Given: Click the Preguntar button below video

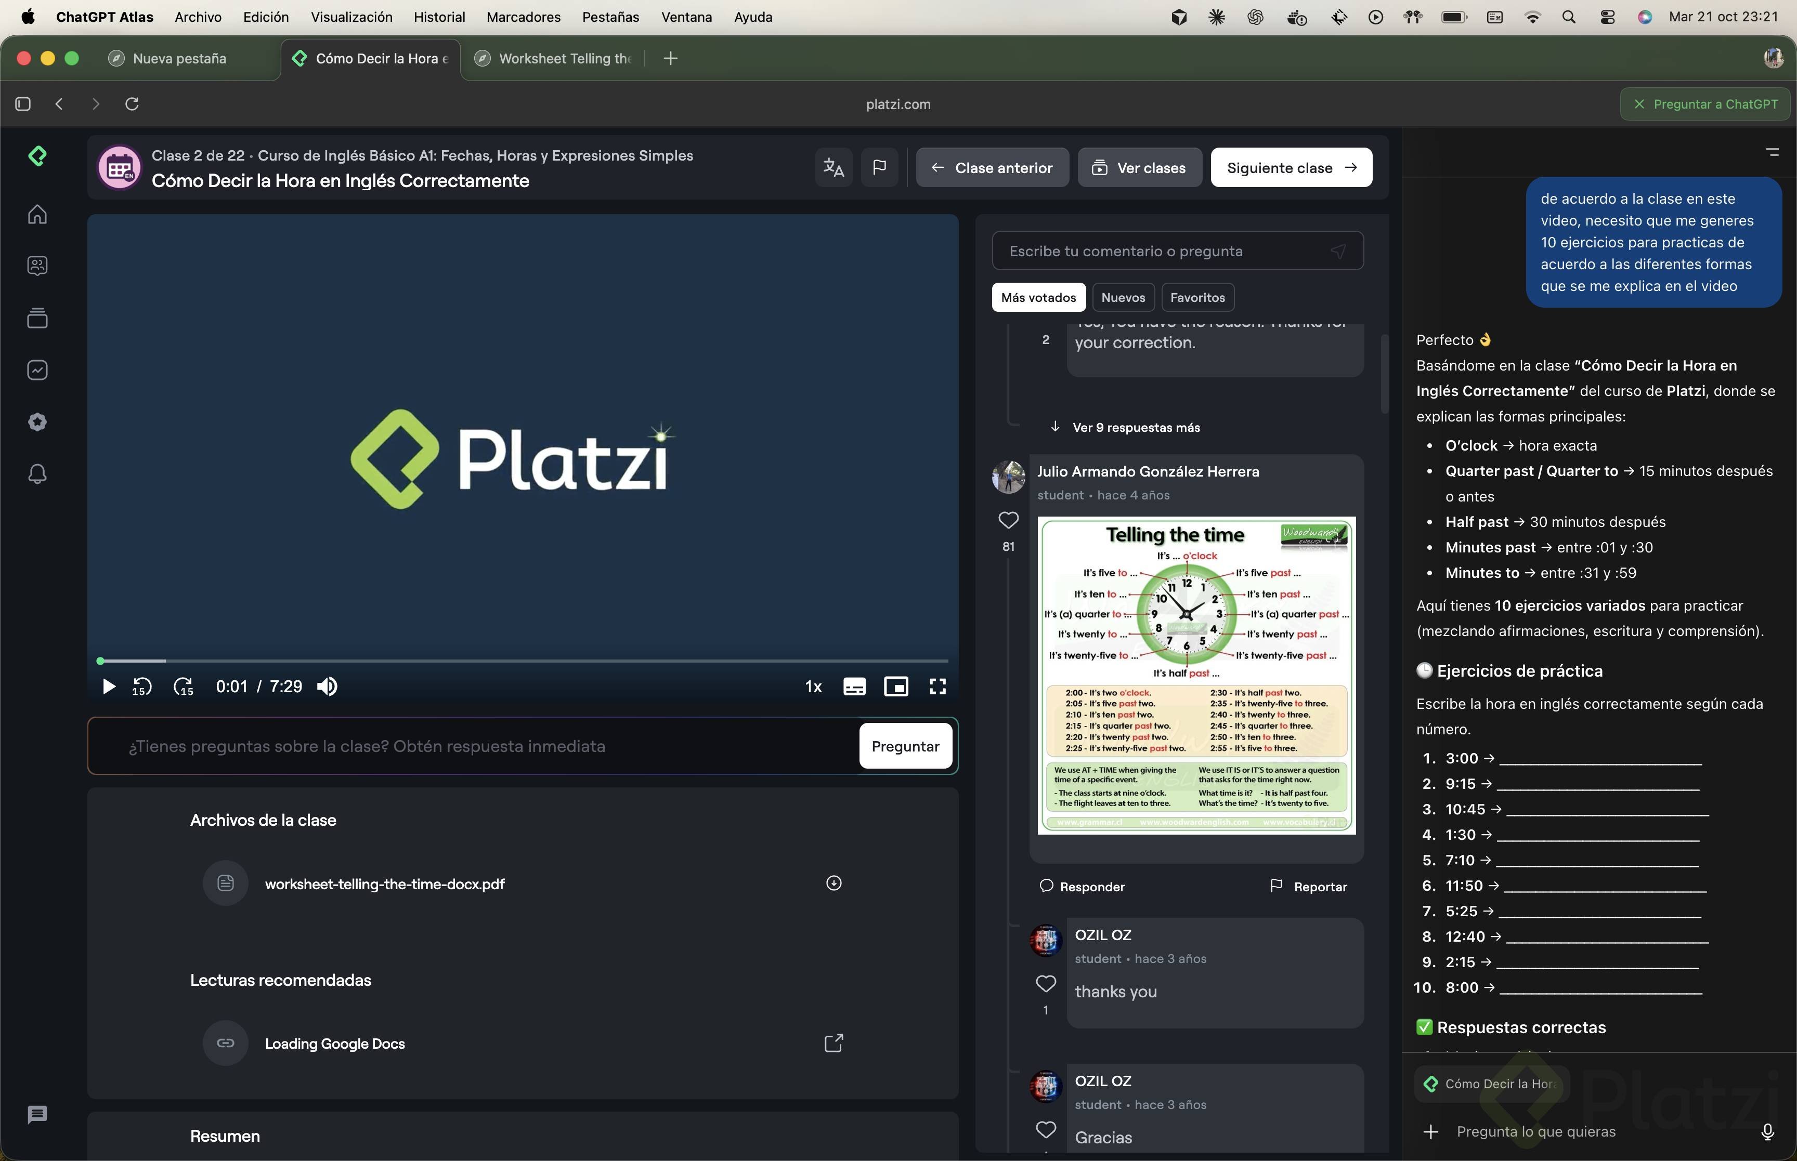Looking at the screenshot, I should click(905, 746).
